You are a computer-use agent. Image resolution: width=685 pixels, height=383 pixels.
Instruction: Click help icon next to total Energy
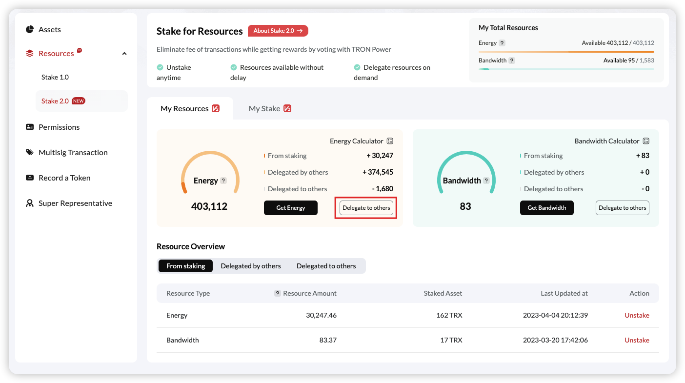pyautogui.click(x=502, y=43)
